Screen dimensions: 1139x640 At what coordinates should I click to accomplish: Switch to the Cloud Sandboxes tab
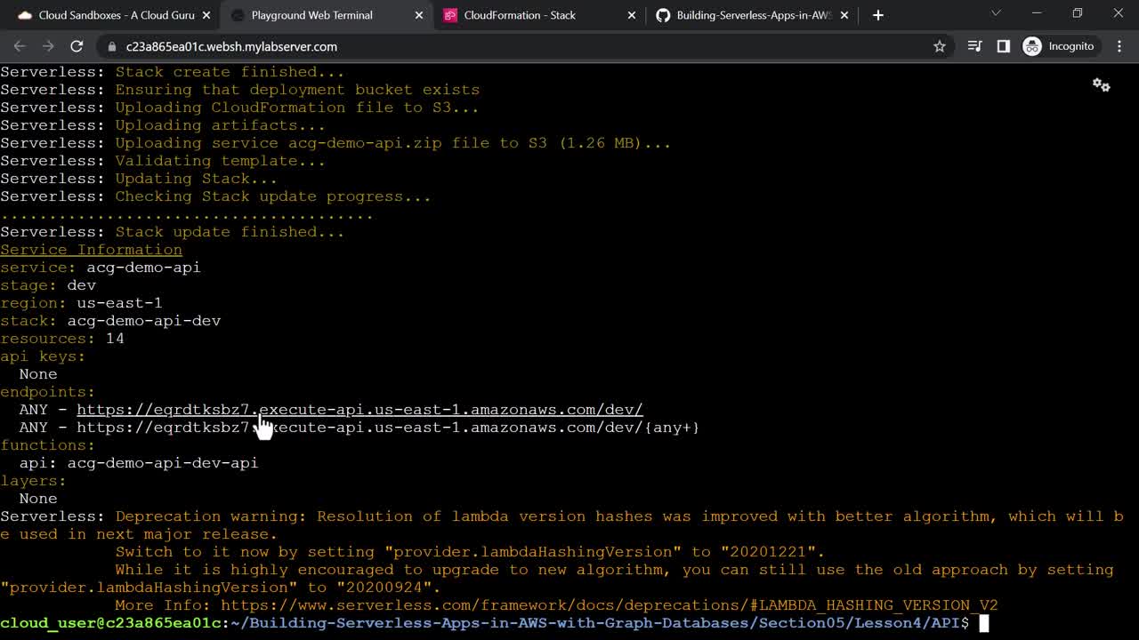click(x=114, y=15)
